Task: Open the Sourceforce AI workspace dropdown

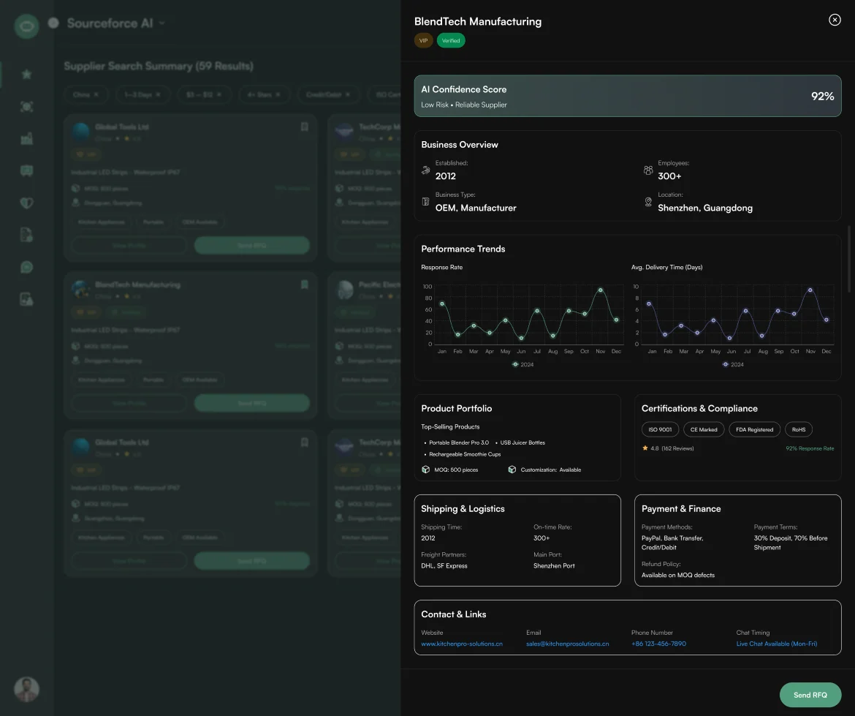Action: (x=162, y=23)
